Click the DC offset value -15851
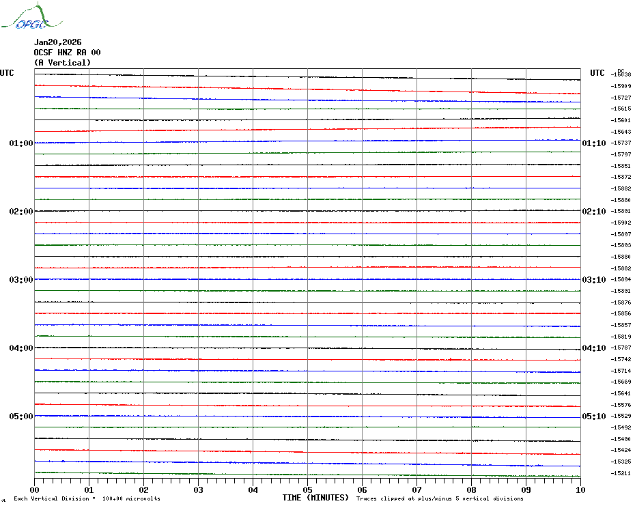635x508 pixels. [621, 166]
